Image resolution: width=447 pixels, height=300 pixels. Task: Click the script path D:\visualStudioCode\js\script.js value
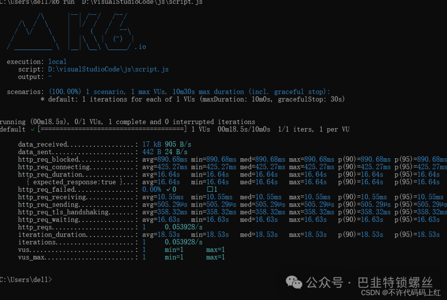coord(108,69)
